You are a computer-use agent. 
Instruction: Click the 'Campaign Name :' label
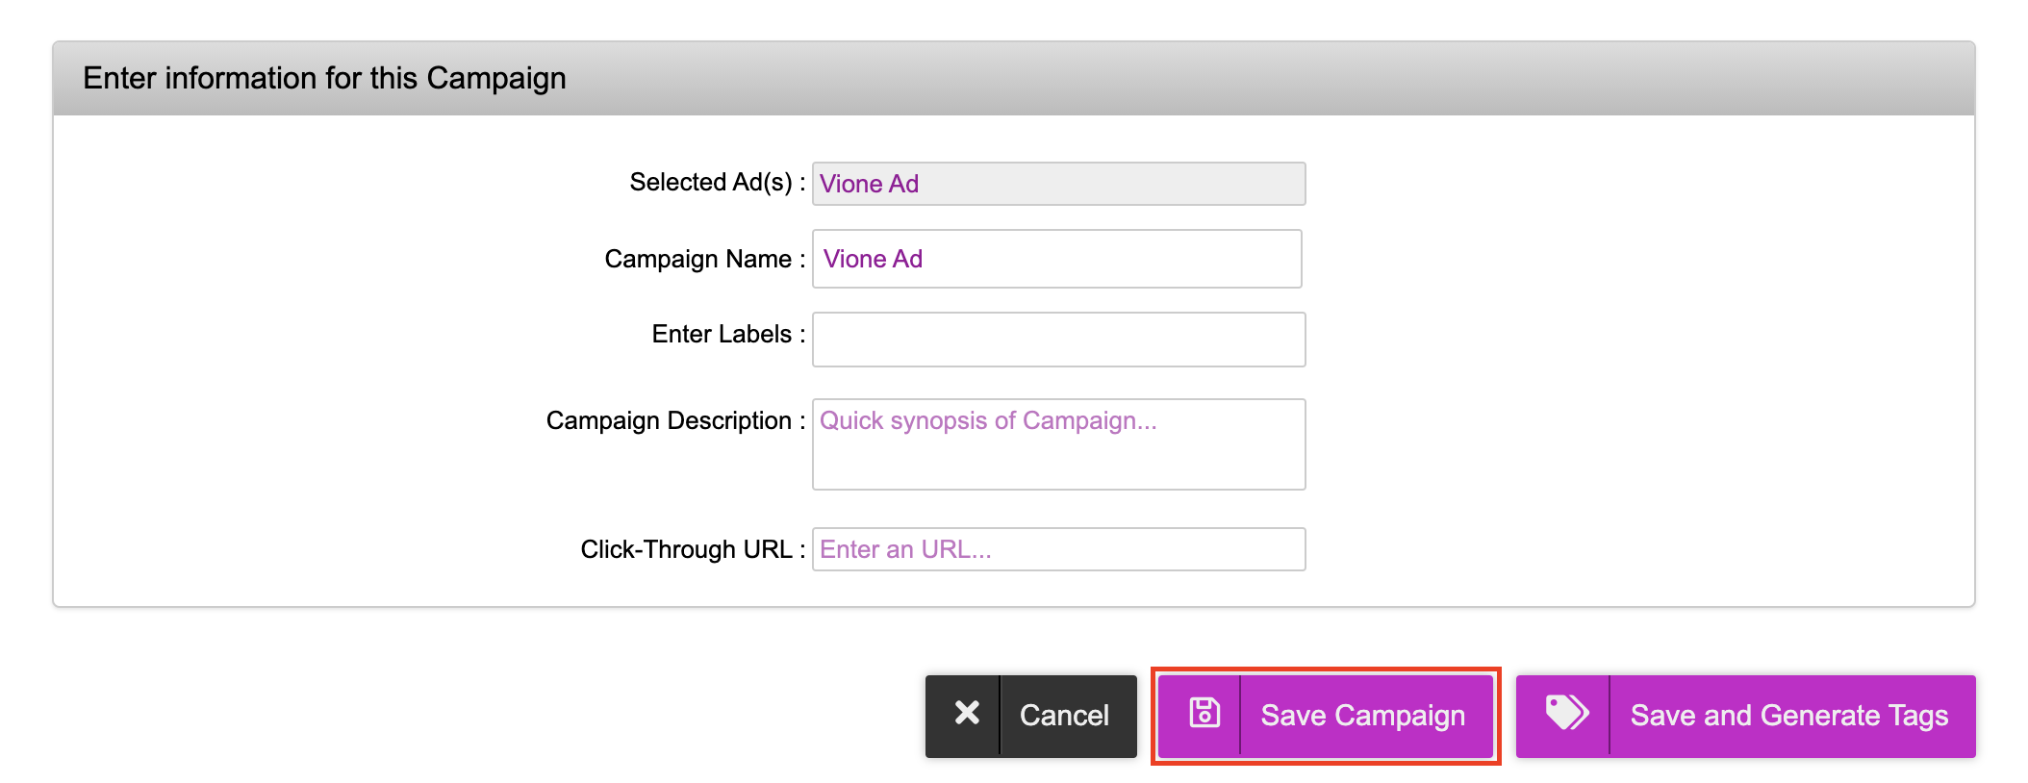[x=704, y=259]
